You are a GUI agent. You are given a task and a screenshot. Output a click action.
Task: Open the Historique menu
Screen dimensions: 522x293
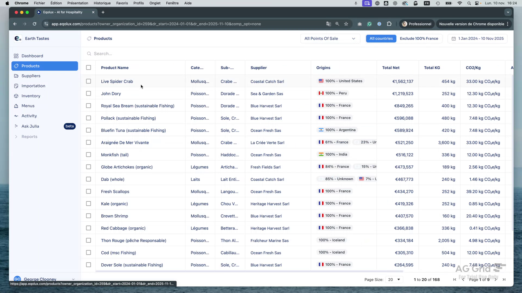click(102, 3)
